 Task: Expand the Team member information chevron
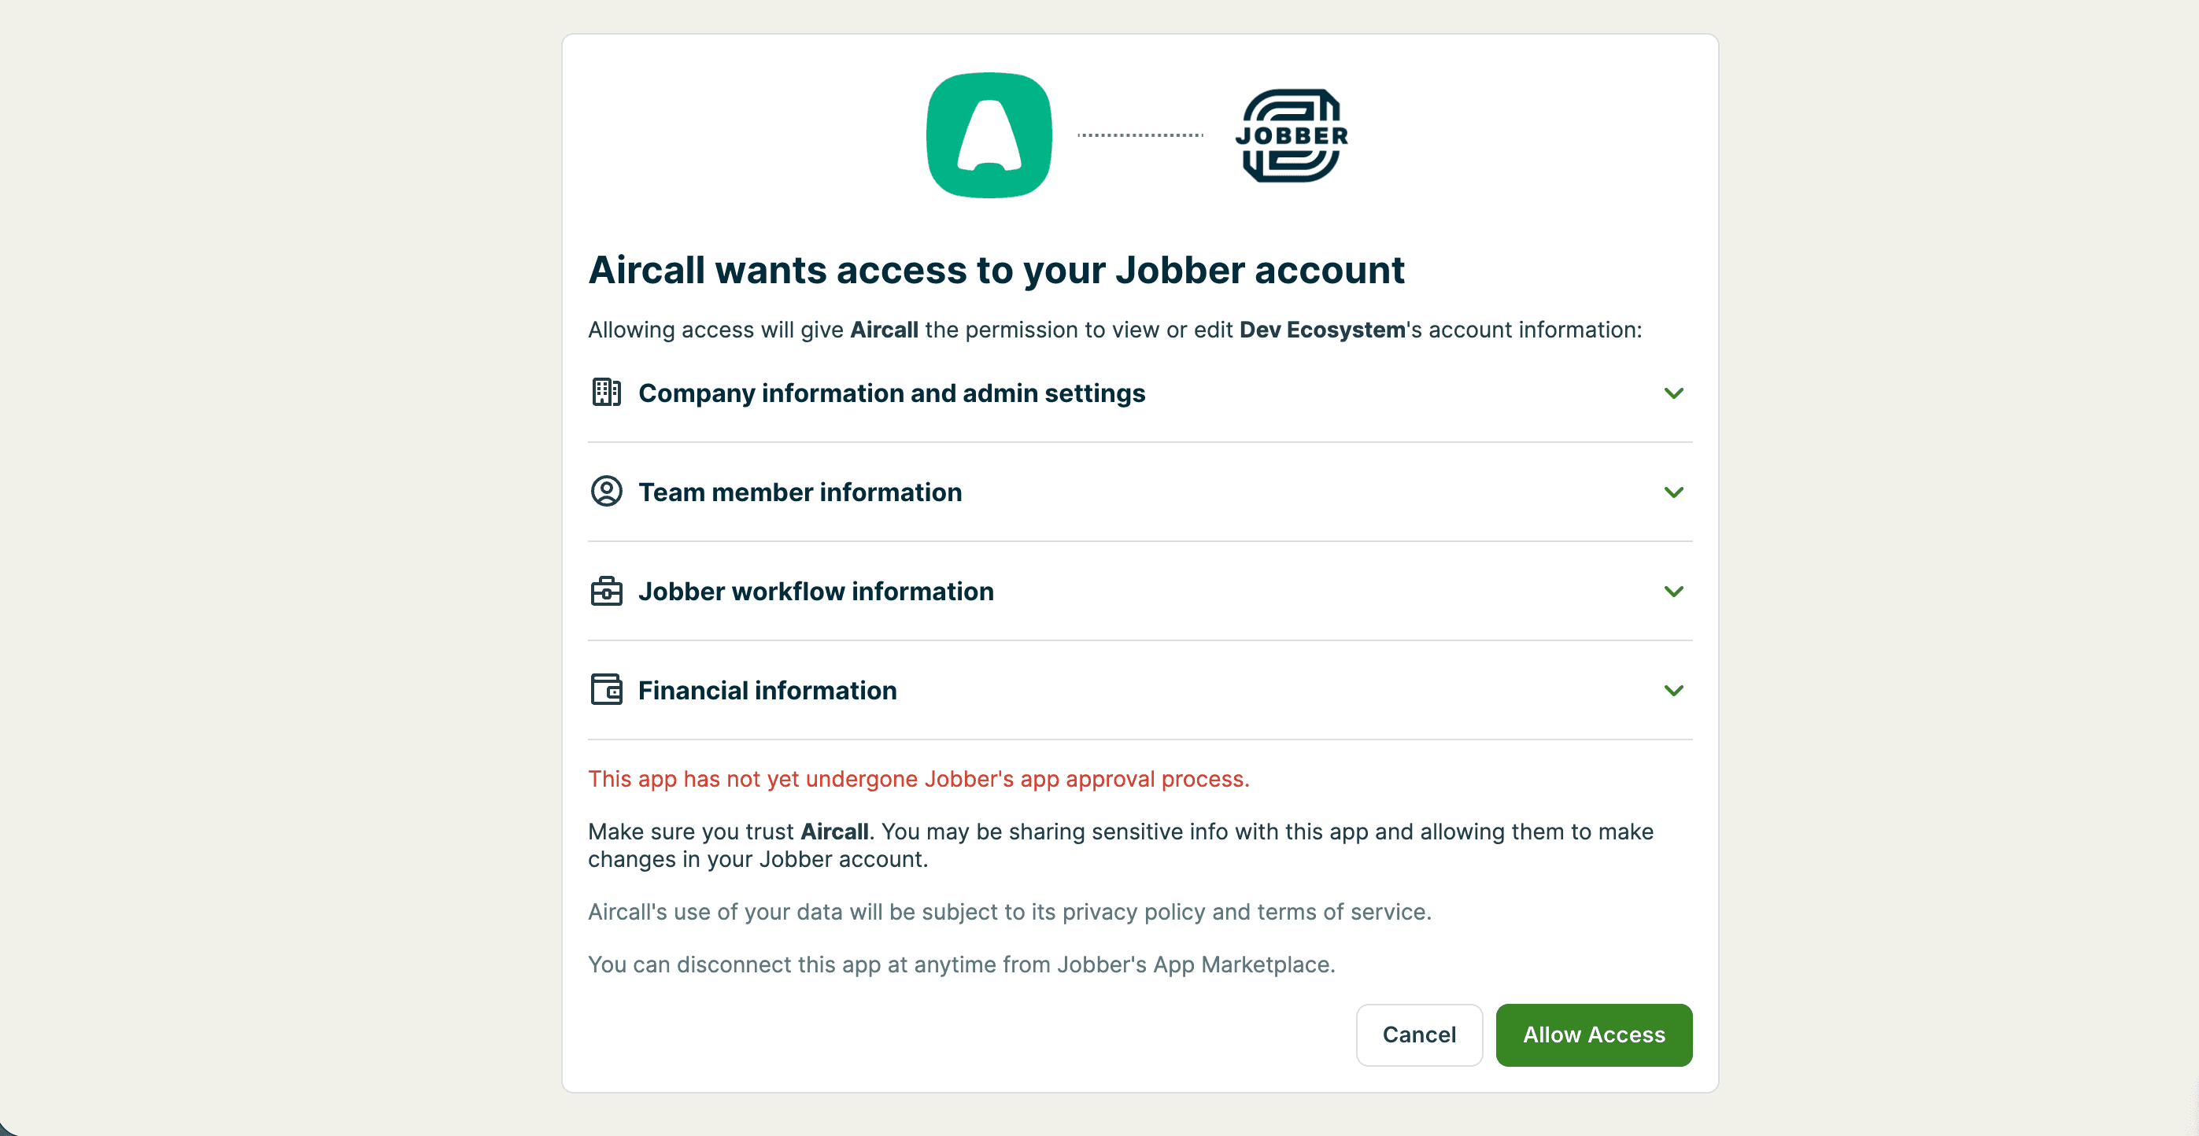(x=1674, y=492)
